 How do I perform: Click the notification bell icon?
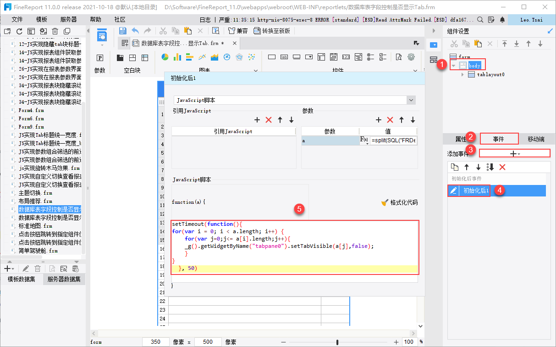(502, 20)
